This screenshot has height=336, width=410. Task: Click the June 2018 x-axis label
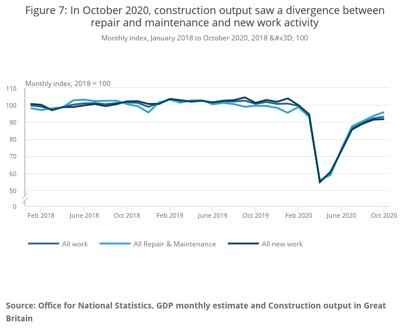pyautogui.click(x=84, y=215)
